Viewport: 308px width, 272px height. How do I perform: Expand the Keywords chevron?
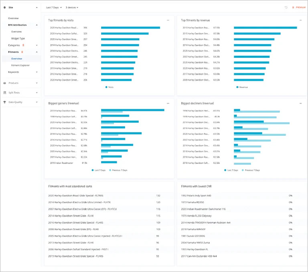tap(37, 72)
